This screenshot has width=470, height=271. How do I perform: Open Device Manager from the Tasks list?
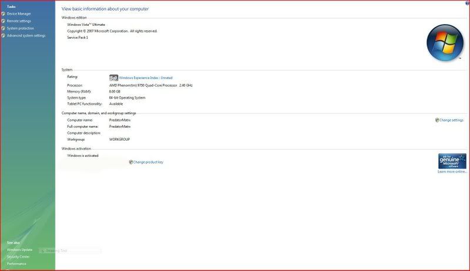[18, 13]
